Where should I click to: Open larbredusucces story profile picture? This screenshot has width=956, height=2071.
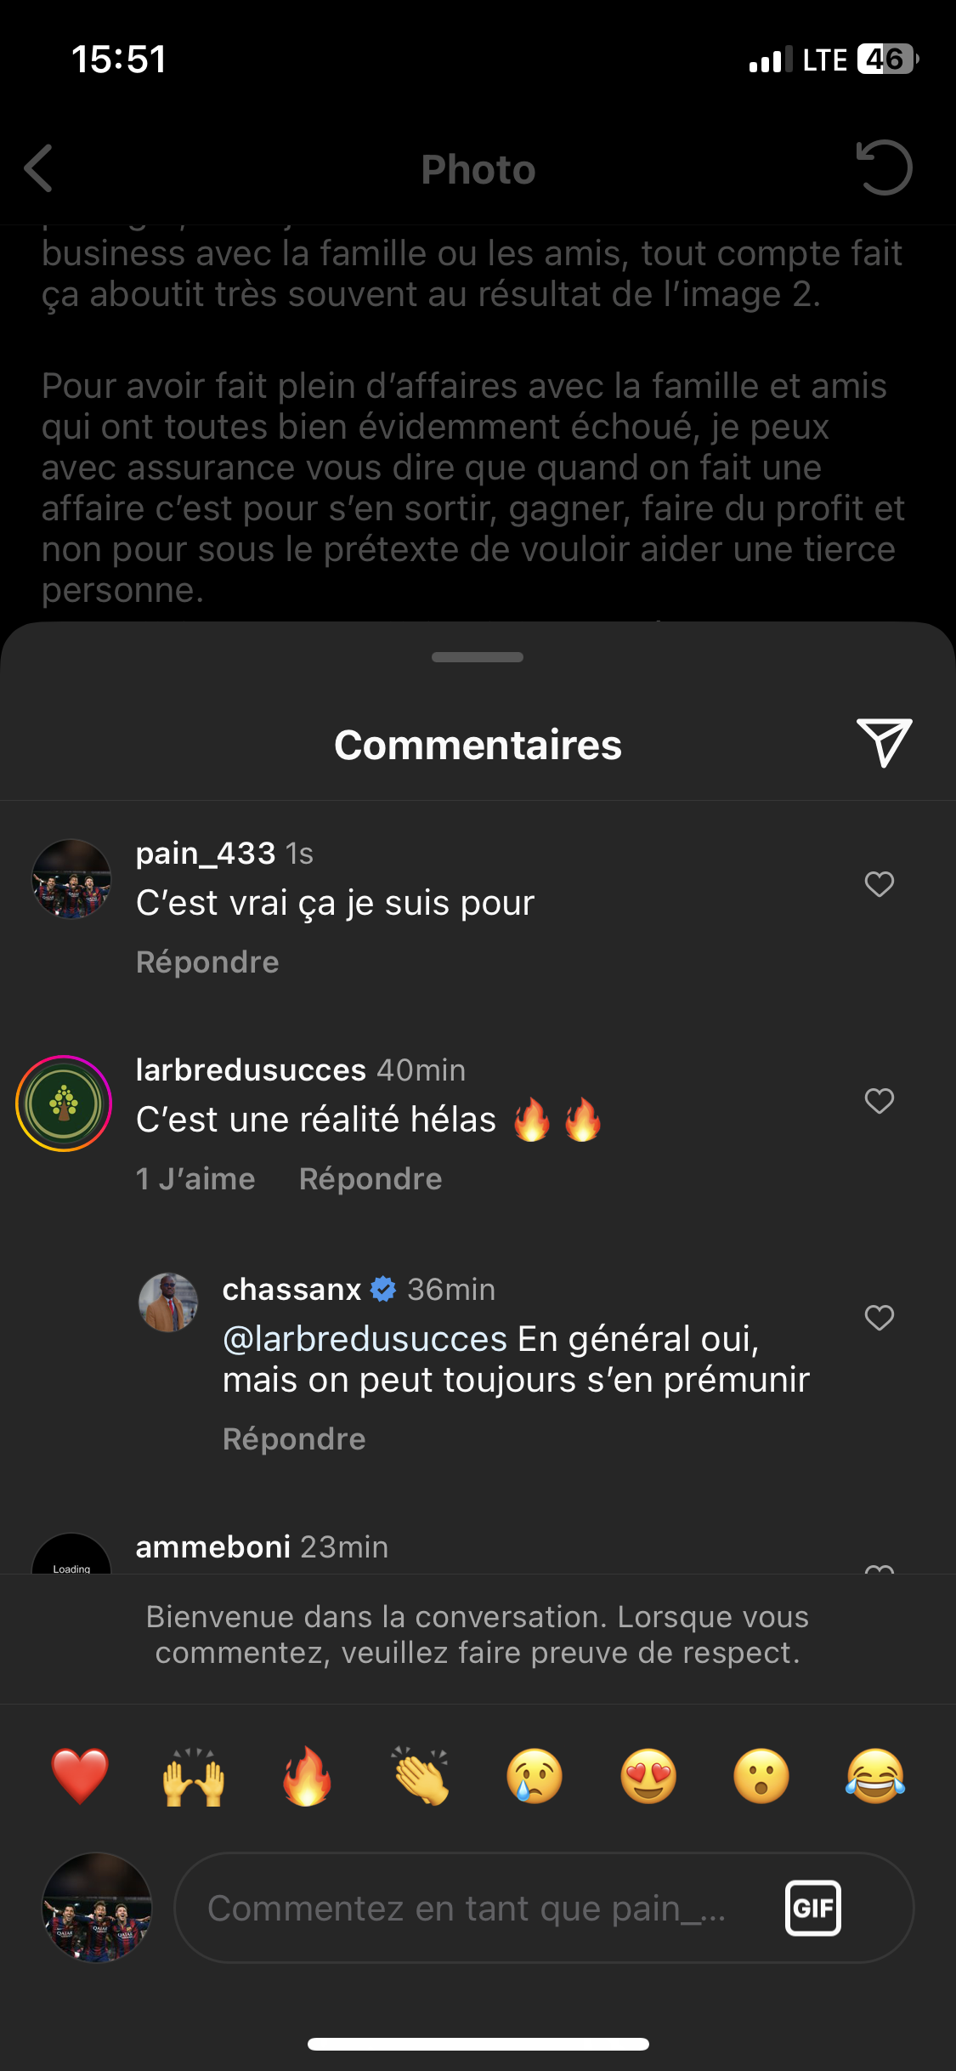click(64, 1104)
